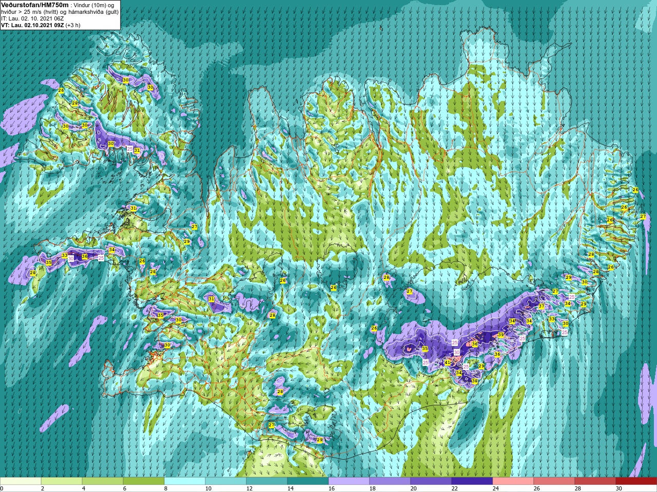The width and height of the screenshot is (657, 492).
Task: Click the above-30 m/s dark red legend swatch
Action: click(636, 481)
